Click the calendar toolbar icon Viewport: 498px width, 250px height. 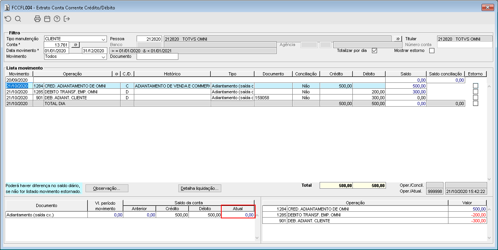coord(47,19)
